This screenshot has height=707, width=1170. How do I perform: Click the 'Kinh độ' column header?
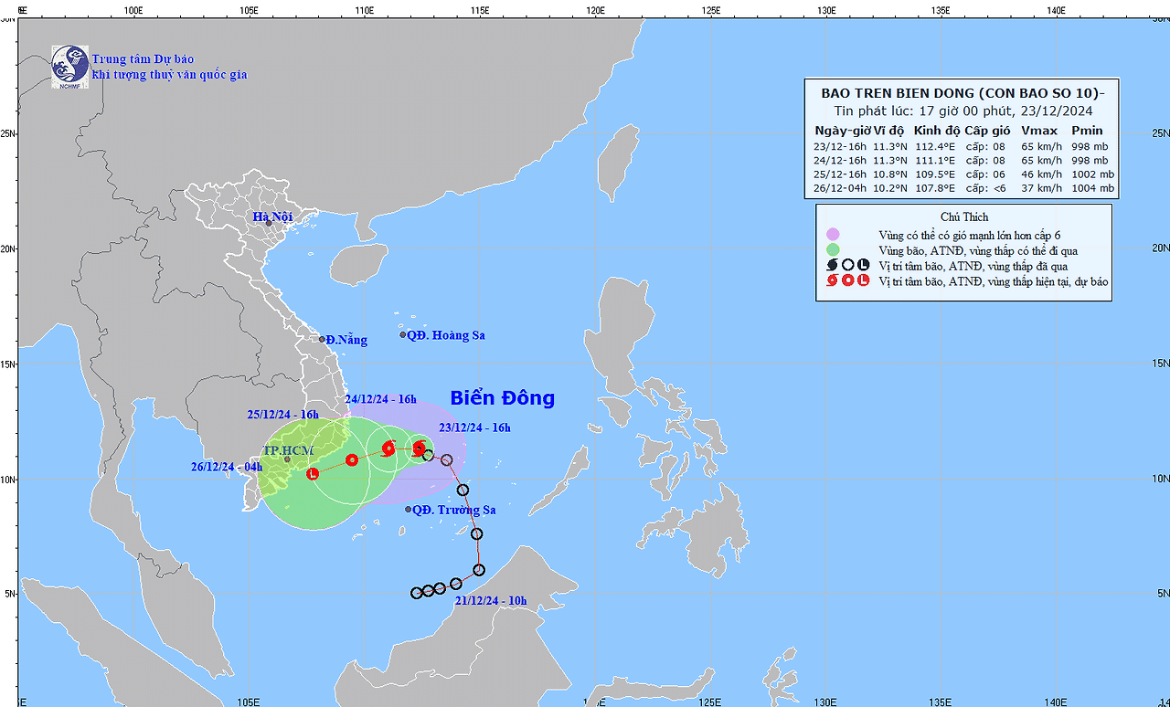click(x=937, y=131)
